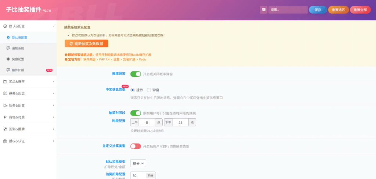This screenshot has height=179, width=376.
Task: Click the info icon before 宝塔为例
Action: tap(66, 59)
